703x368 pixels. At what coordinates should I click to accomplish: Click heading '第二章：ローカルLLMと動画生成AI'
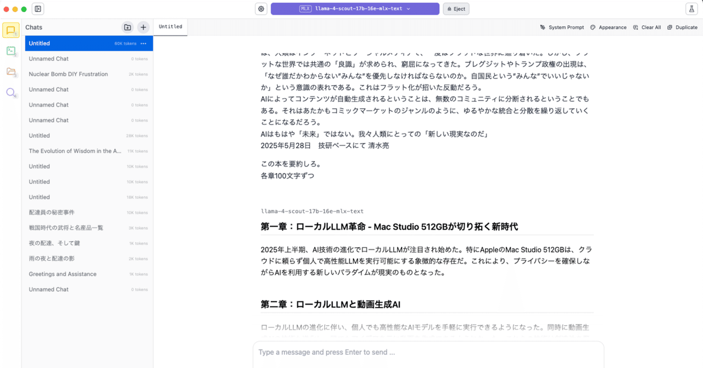pyautogui.click(x=331, y=304)
